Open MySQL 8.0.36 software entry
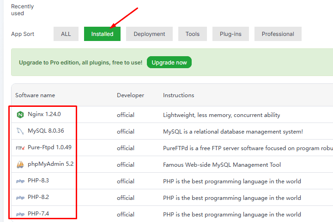The height and width of the screenshot is (222, 333). tap(46, 131)
